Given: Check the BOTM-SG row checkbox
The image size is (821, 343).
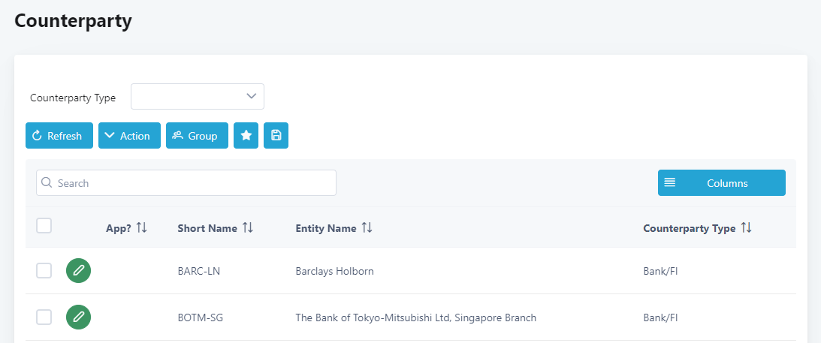Looking at the screenshot, I should pos(44,317).
